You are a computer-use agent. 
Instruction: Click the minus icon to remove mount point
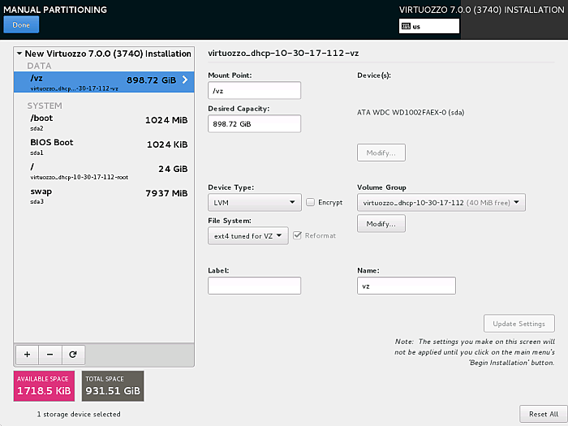coord(49,355)
